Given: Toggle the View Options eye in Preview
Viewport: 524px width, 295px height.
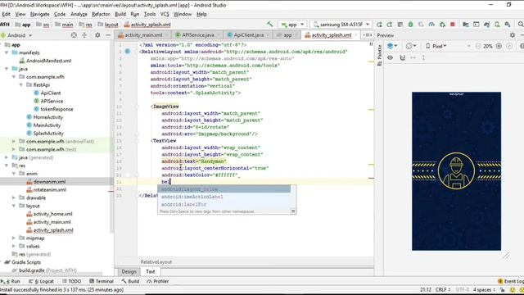Looking at the screenshot, I should click(390, 57).
